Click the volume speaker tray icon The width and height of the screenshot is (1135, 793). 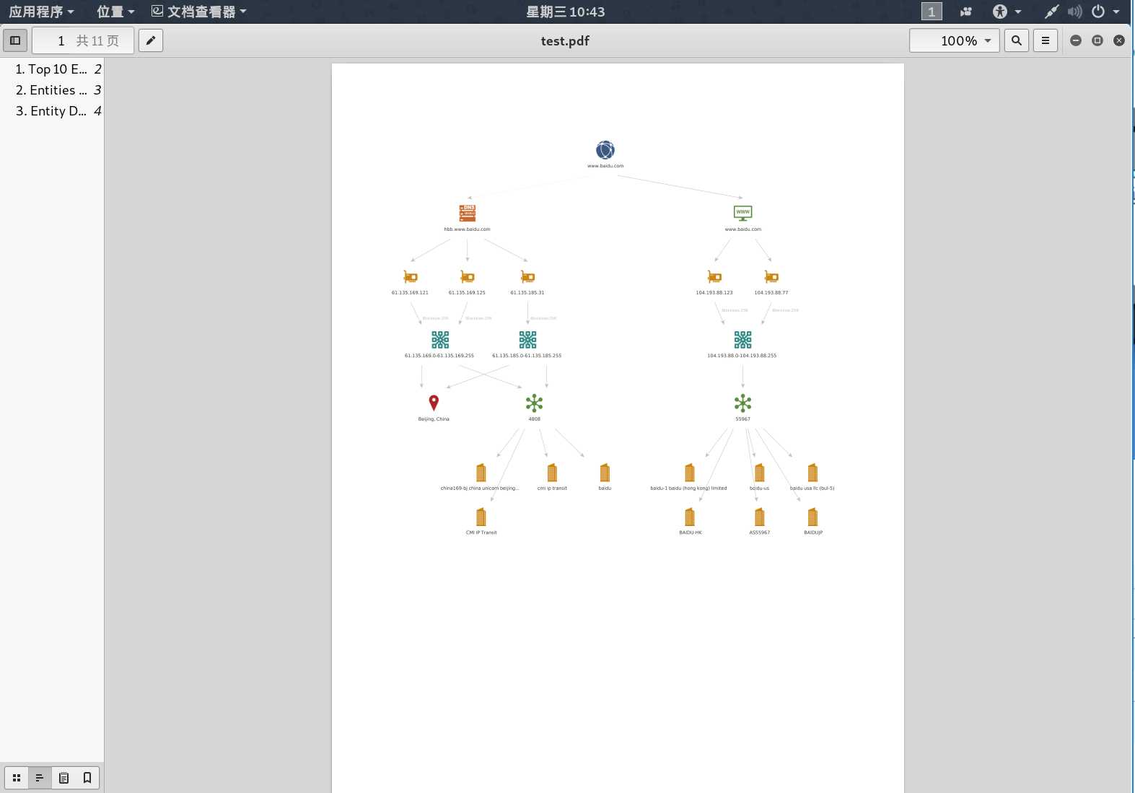[1075, 12]
